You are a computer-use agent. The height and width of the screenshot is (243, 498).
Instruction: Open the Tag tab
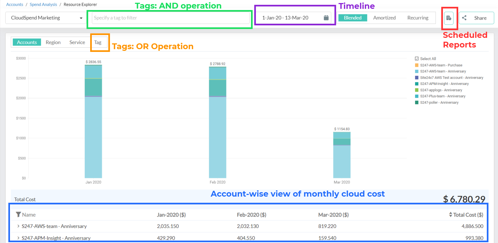(98, 42)
